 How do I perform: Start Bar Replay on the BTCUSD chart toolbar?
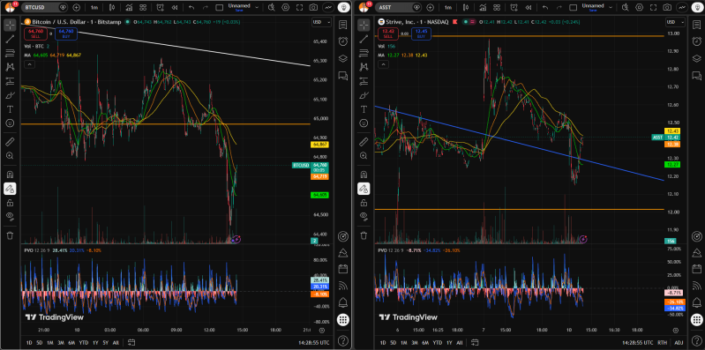[x=174, y=8]
